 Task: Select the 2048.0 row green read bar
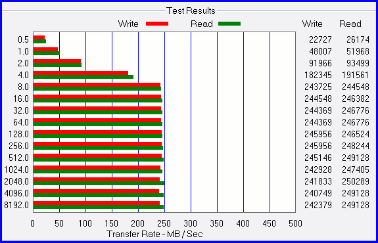pyautogui.click(x=99, y=183)
